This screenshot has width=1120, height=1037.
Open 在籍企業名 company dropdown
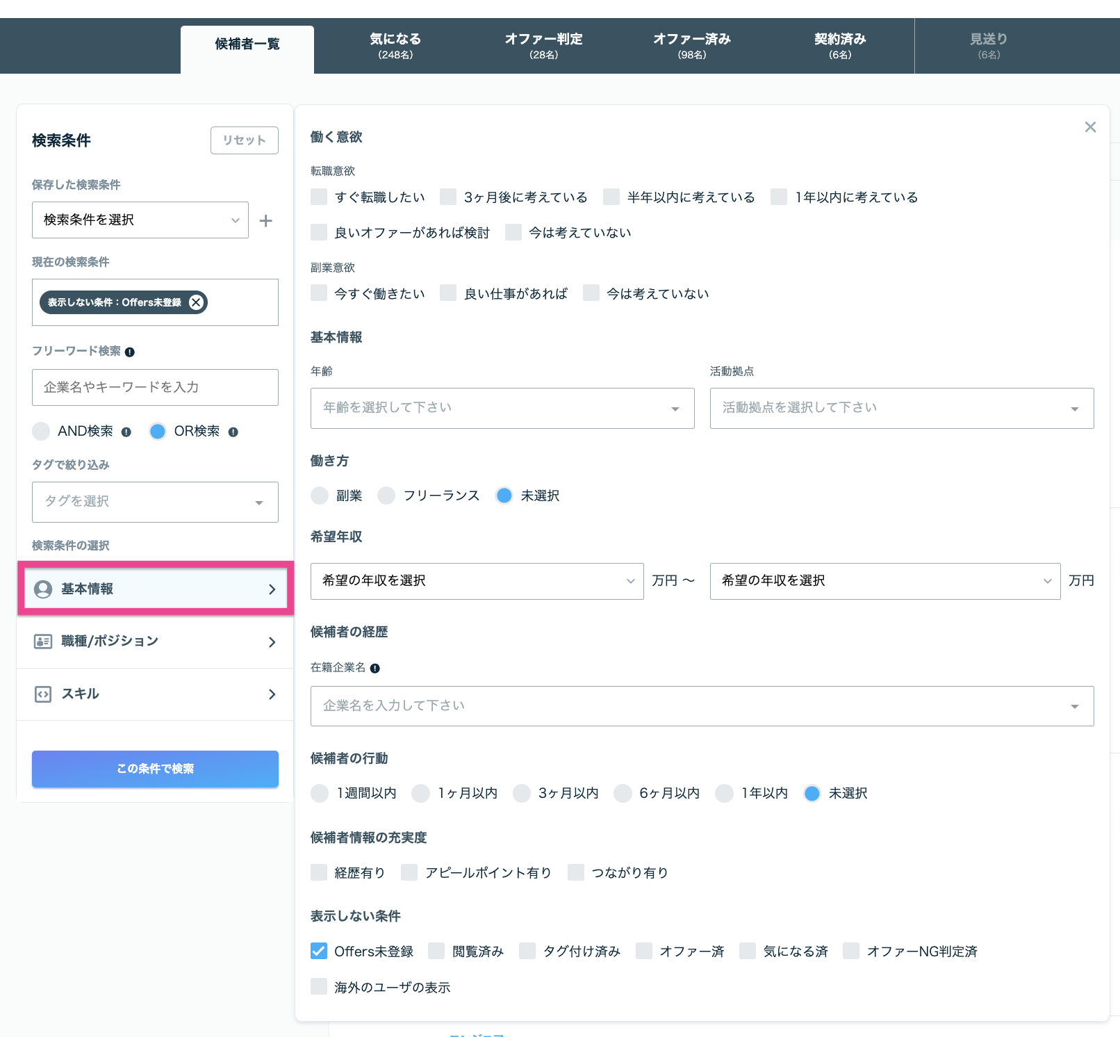(702, 706)
